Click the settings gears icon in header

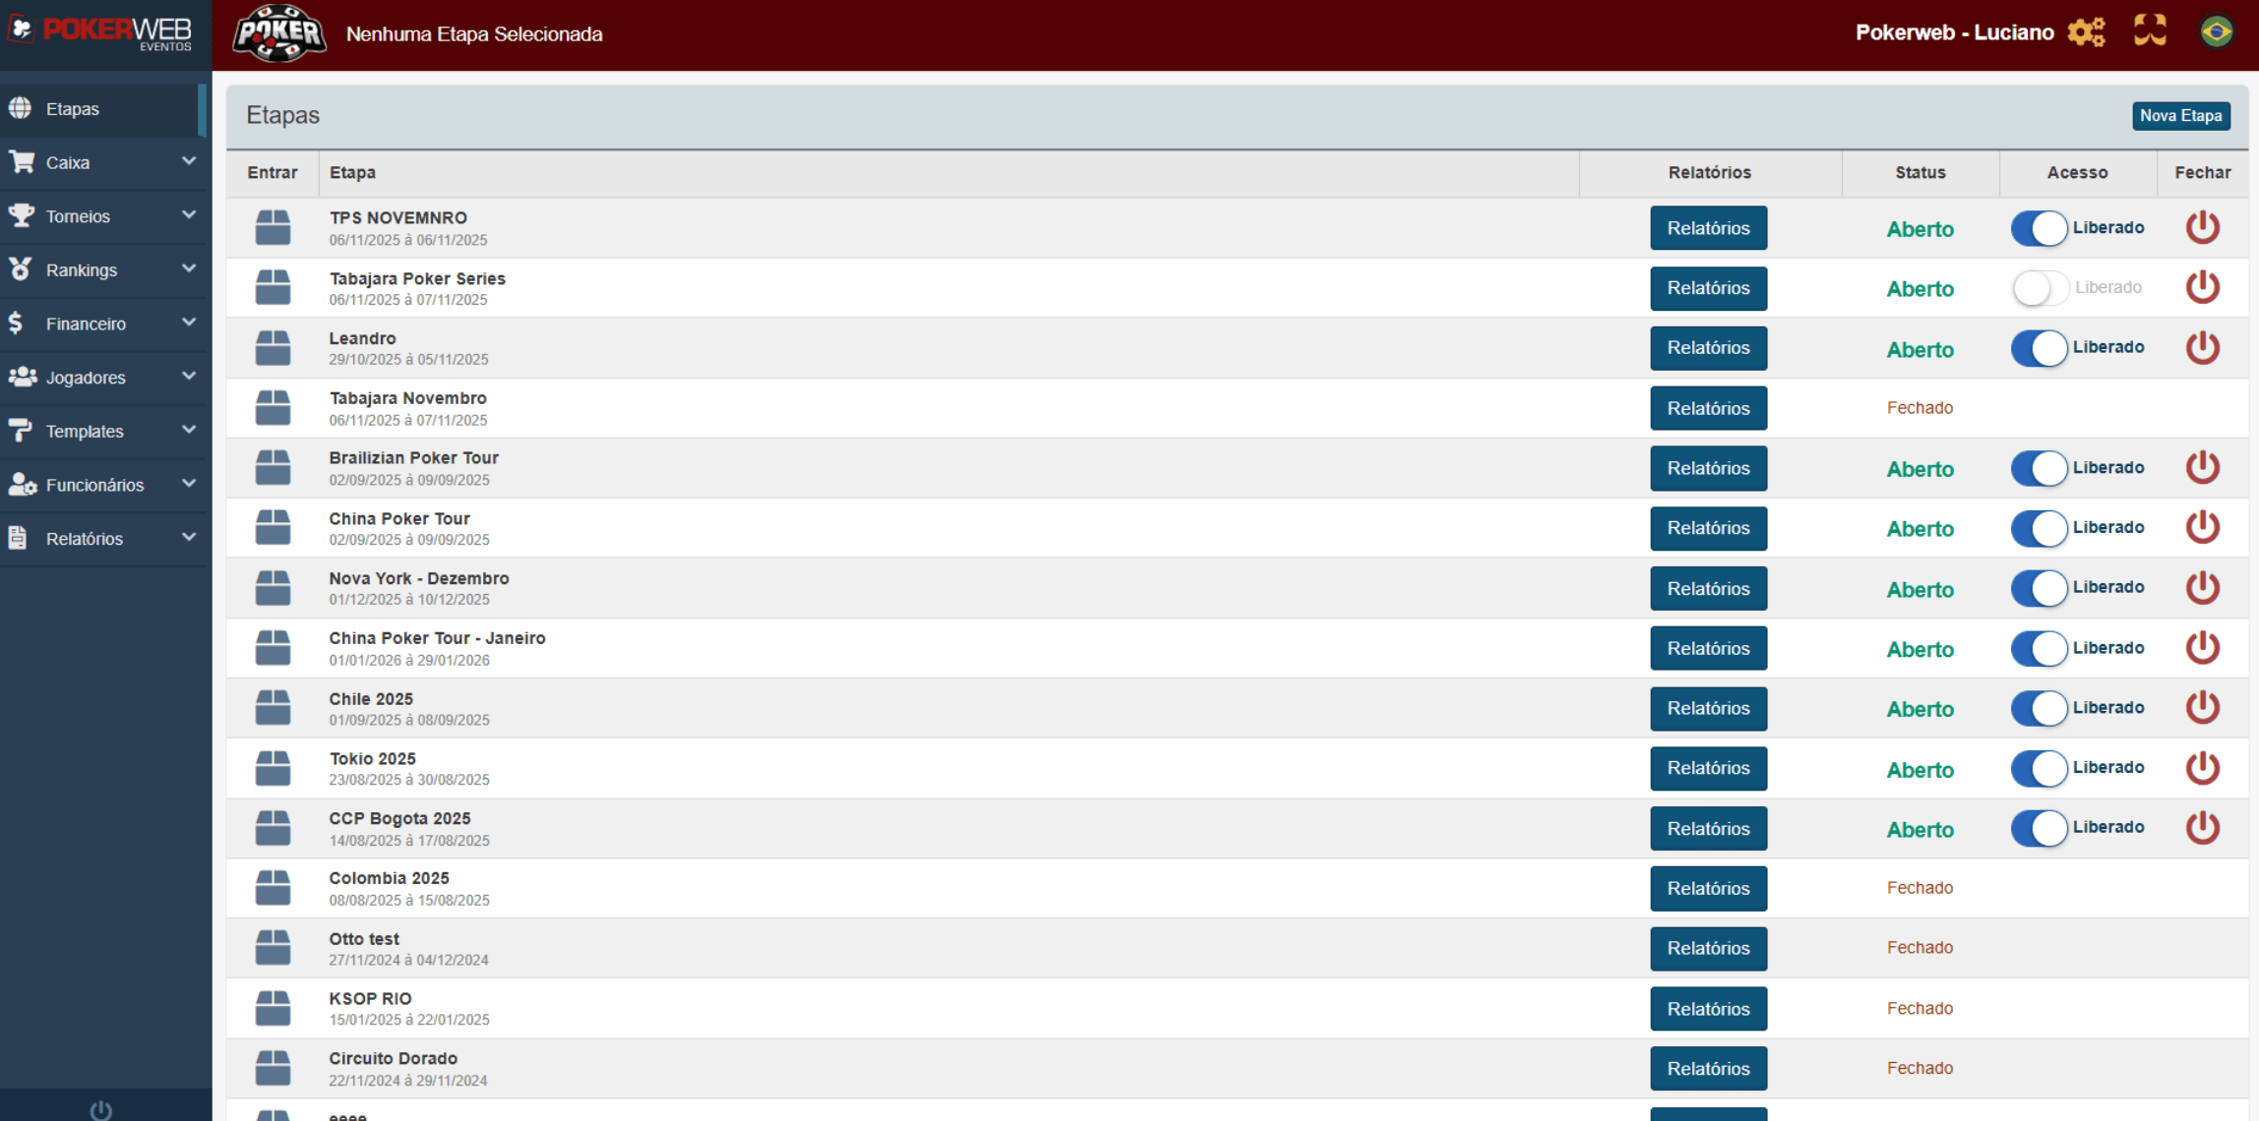(2086, 32)
